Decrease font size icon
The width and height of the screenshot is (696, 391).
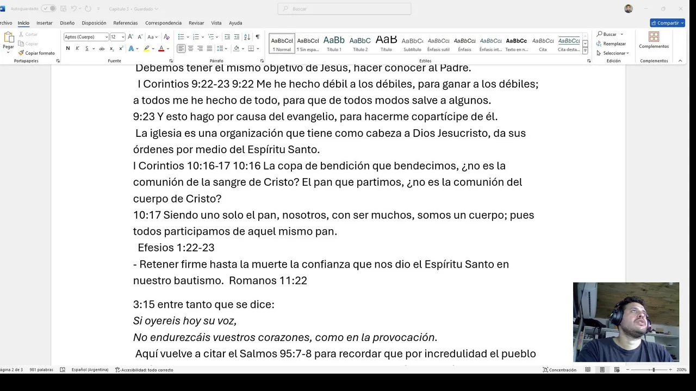[x=140, y=37]
